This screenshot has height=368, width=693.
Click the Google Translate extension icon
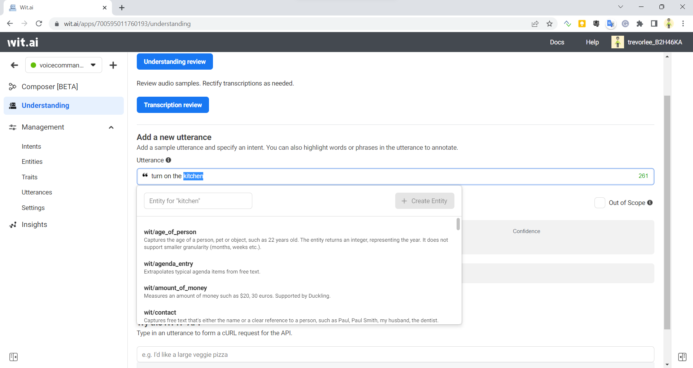coord(611,23)
